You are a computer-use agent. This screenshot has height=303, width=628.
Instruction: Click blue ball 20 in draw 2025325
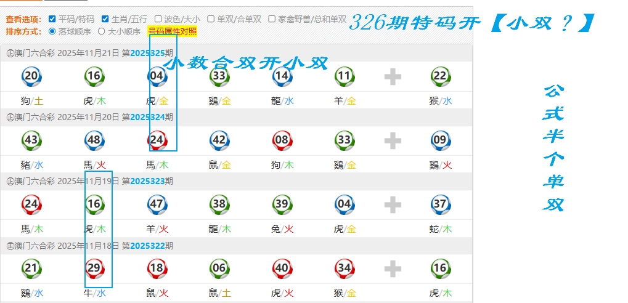pyautogui.click(x=31, y=76)
